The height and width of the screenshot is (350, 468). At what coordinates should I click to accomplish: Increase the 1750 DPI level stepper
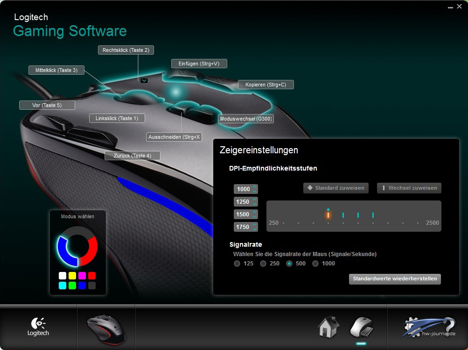point(255,224)
